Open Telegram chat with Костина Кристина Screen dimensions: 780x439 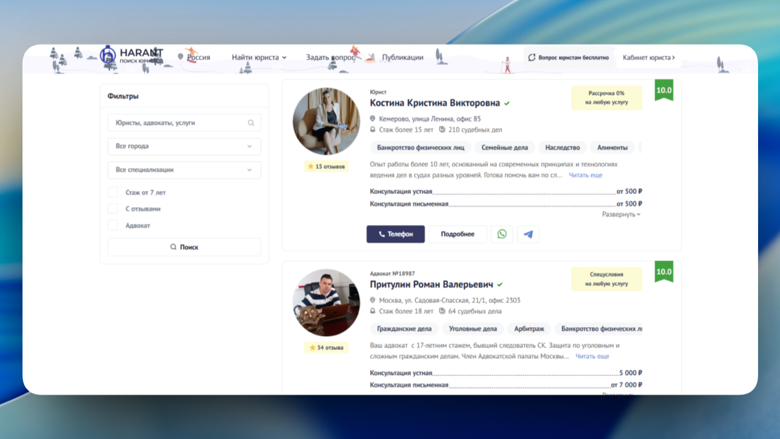[528, 234]
